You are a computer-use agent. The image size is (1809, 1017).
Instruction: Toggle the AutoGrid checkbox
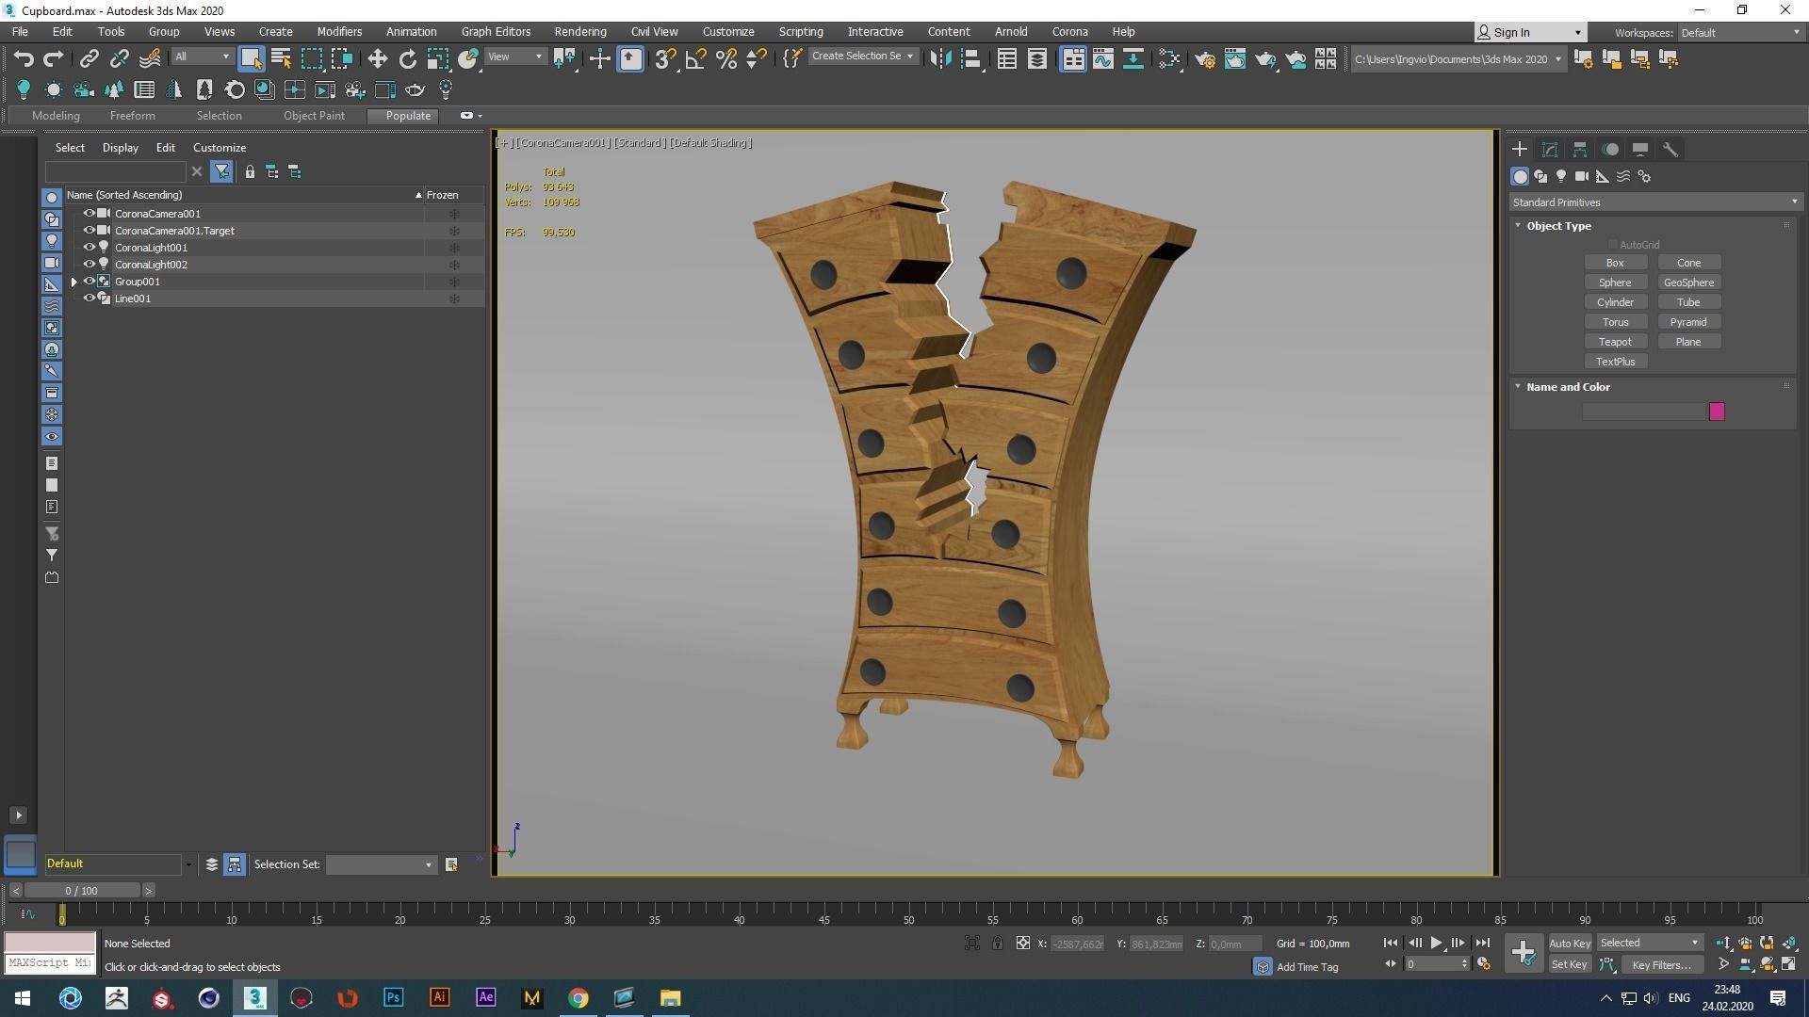1613,245
